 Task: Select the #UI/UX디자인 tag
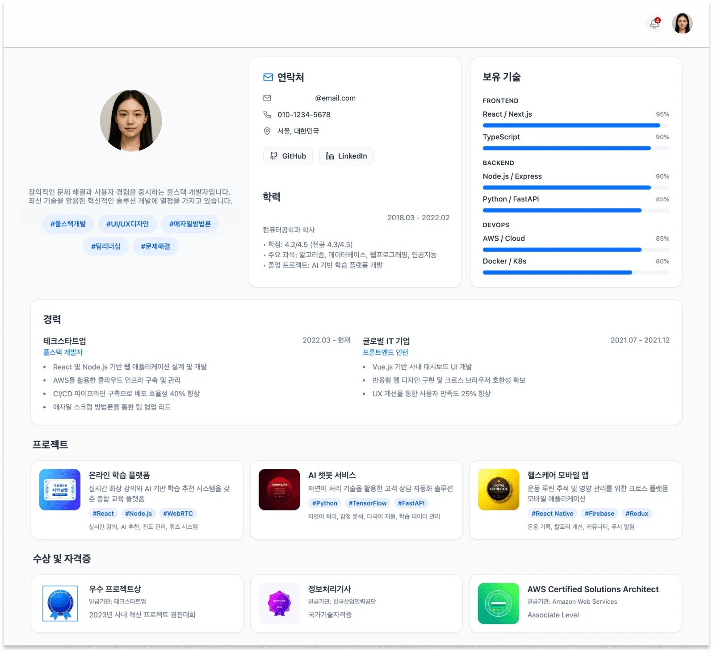(127, 224)
